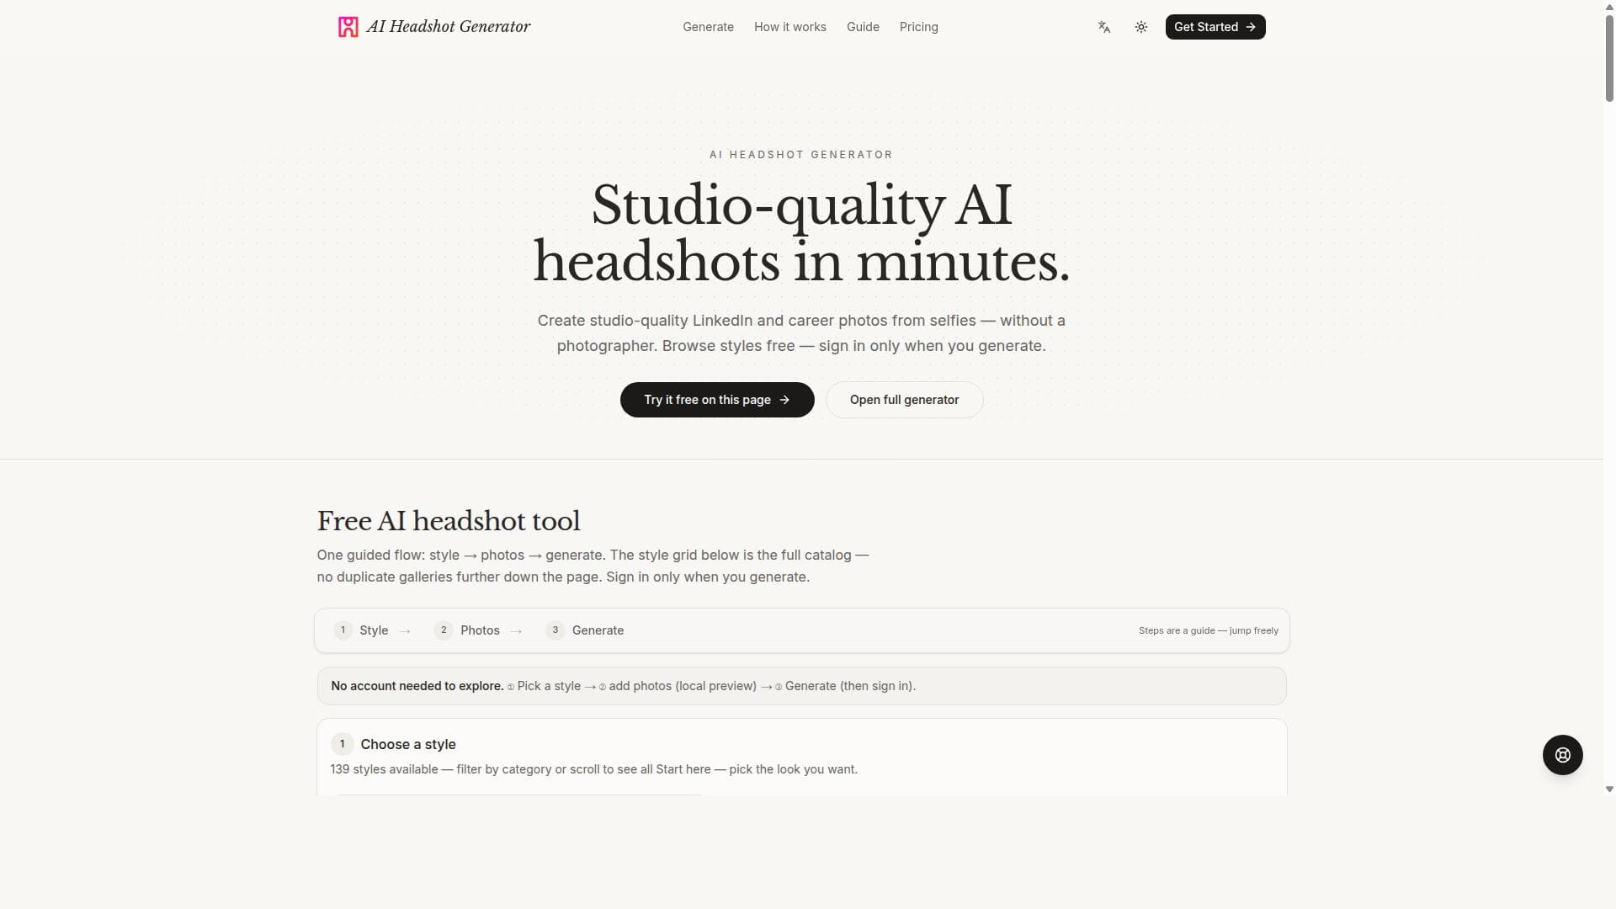Click Try it free on this page
The width and height of the screenshot is (1616, 909).
pyautogui.click(x=717, y=400)
